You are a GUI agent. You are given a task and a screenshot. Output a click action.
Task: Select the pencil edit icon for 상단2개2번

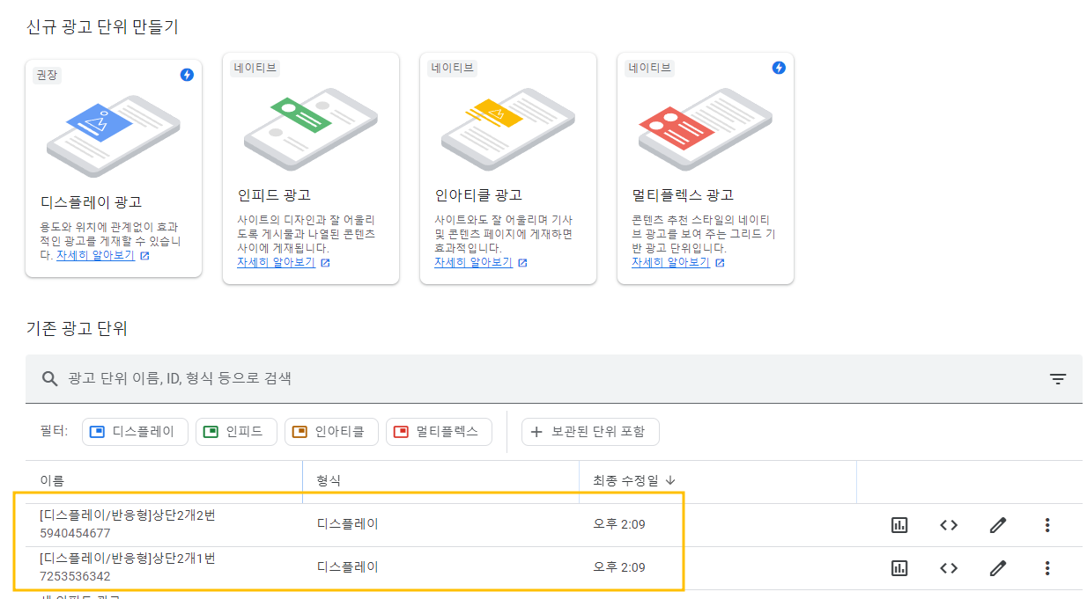[997, 524]
